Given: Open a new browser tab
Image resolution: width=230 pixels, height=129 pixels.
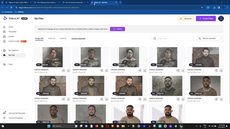Looking at the screenshot, I should click(x=120, y=3).
